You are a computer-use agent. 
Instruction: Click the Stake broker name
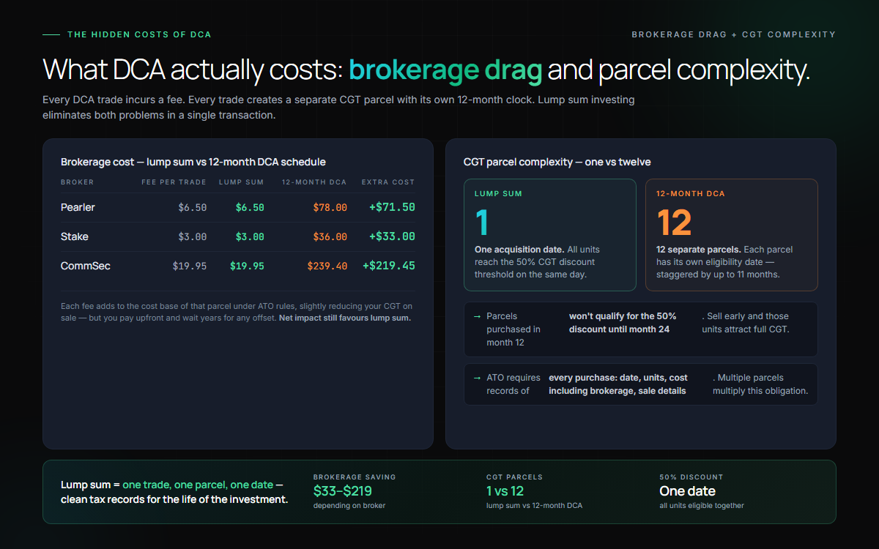pos(74,236)
